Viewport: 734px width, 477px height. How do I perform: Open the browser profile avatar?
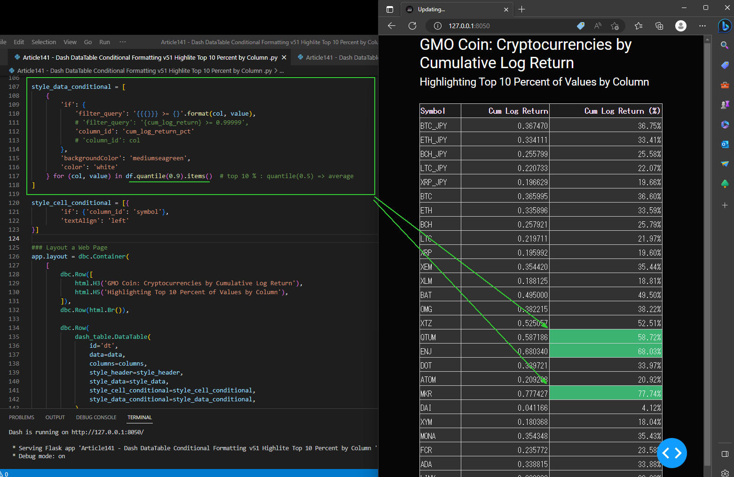[680, 26]
